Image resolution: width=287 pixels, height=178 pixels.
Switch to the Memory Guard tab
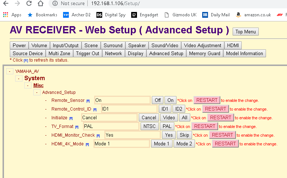(204, 54)
